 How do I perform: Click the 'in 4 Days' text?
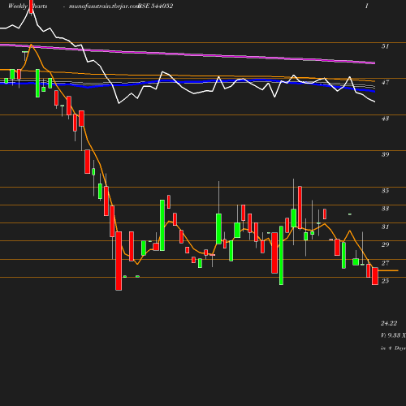393,348
